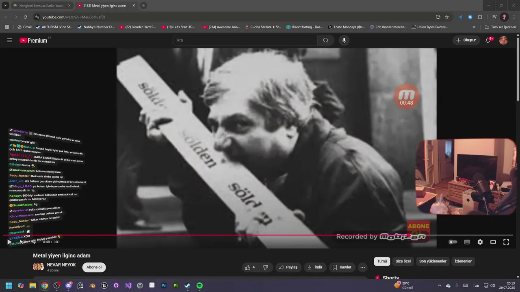Open the Tüm Yer İşaretleri folder
Viewport: 520px width, 292px height.
[x=500, y=27]
